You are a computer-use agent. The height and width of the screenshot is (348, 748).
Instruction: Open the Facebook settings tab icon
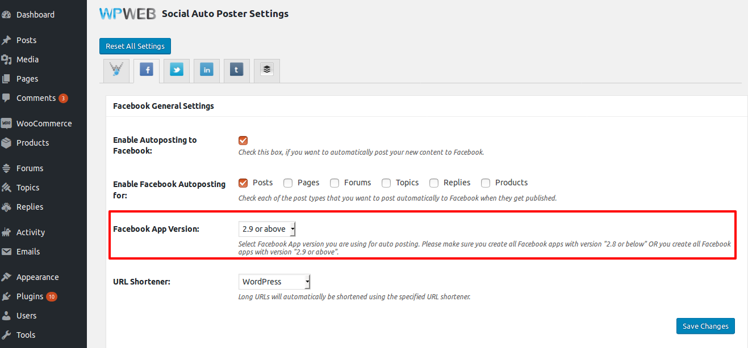[147, 70]
